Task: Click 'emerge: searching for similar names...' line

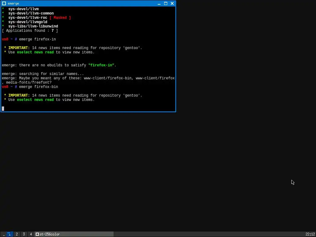Action: tap(43, 74)
